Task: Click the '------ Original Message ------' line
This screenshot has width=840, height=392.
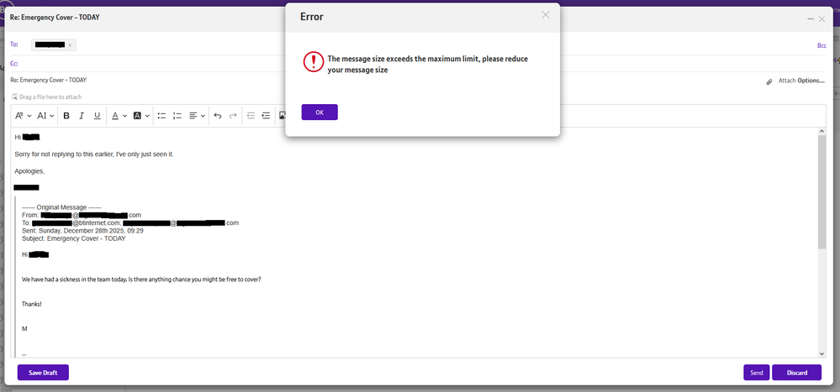Action: (x=61, y=207)
